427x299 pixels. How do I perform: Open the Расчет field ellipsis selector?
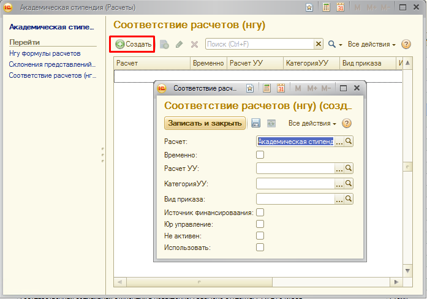pyautogui.click(x=339, y=142)
